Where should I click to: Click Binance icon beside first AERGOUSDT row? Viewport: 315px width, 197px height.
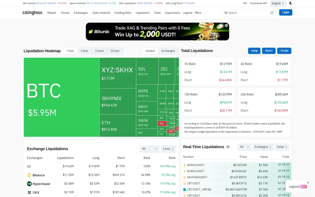(x=185, y=165)
